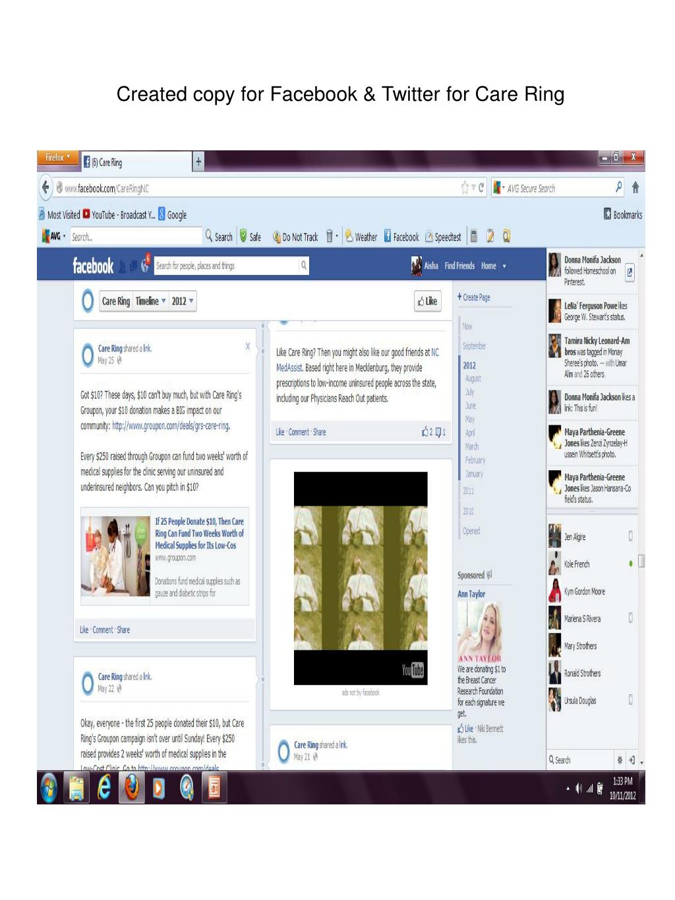Hide the chat sidebar
Screen dimensions: 675x900
pyautogui.click(x=631, y=760)
